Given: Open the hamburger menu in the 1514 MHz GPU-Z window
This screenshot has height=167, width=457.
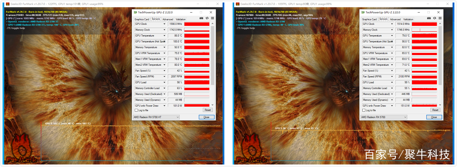Looking at the screenshot, I should 440,18.
